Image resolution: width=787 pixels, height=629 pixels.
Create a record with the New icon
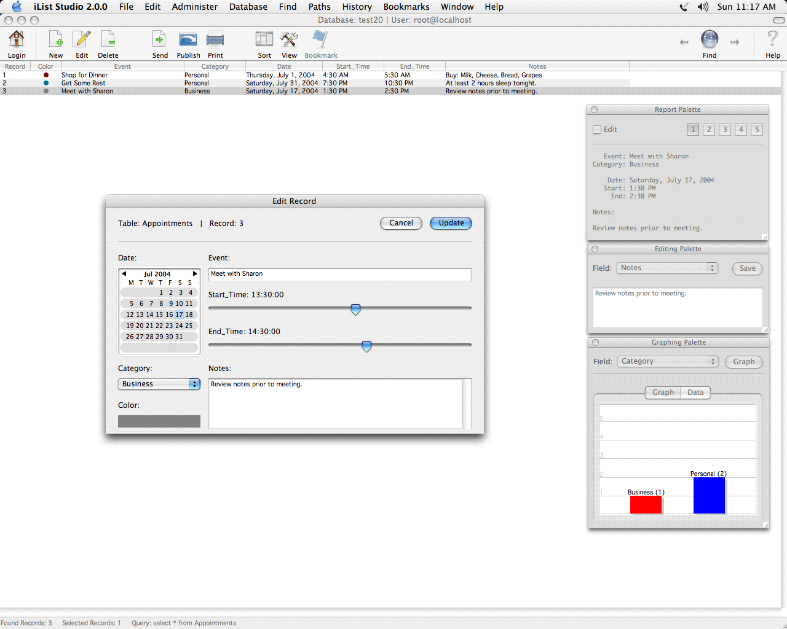pyautogui.click(x=56, y=39)
